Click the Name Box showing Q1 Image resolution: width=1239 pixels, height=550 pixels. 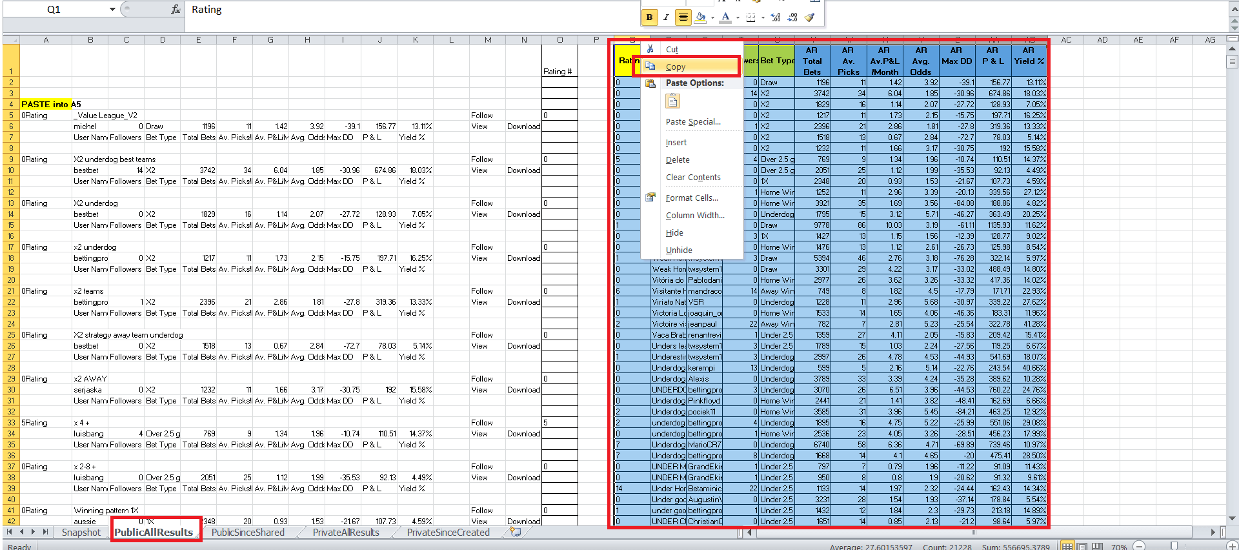[54, 10]
